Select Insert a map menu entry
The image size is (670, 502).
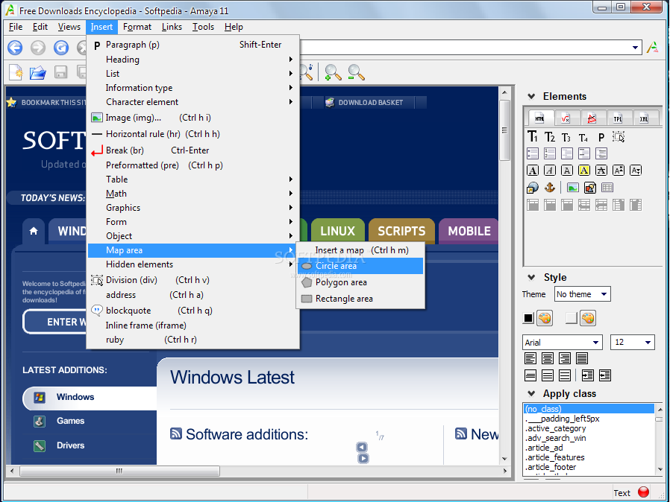click(360, 250)
